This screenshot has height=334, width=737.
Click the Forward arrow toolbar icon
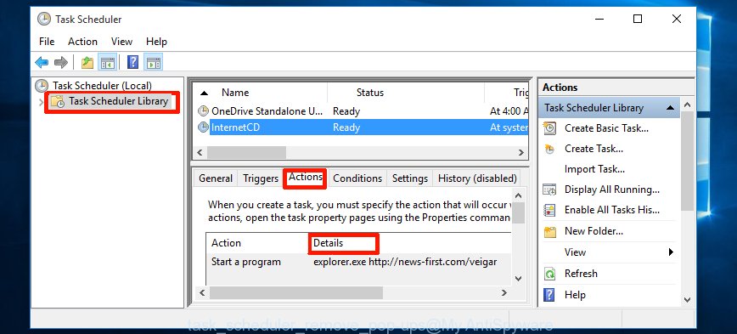click(x=61, y=62)
